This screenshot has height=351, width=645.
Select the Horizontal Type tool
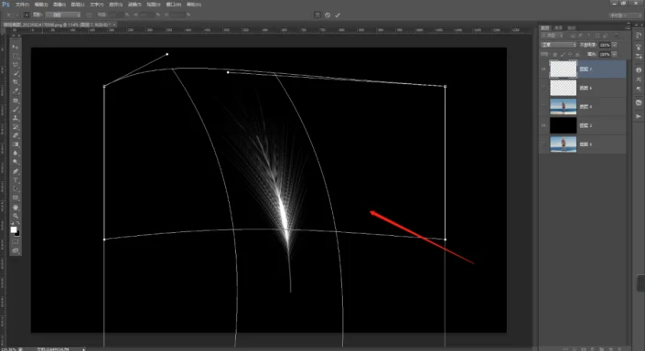click(x=16, y=180)
